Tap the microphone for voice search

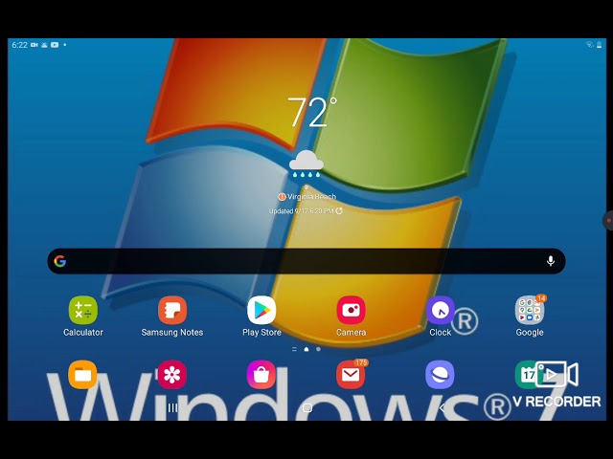[551, 261]
